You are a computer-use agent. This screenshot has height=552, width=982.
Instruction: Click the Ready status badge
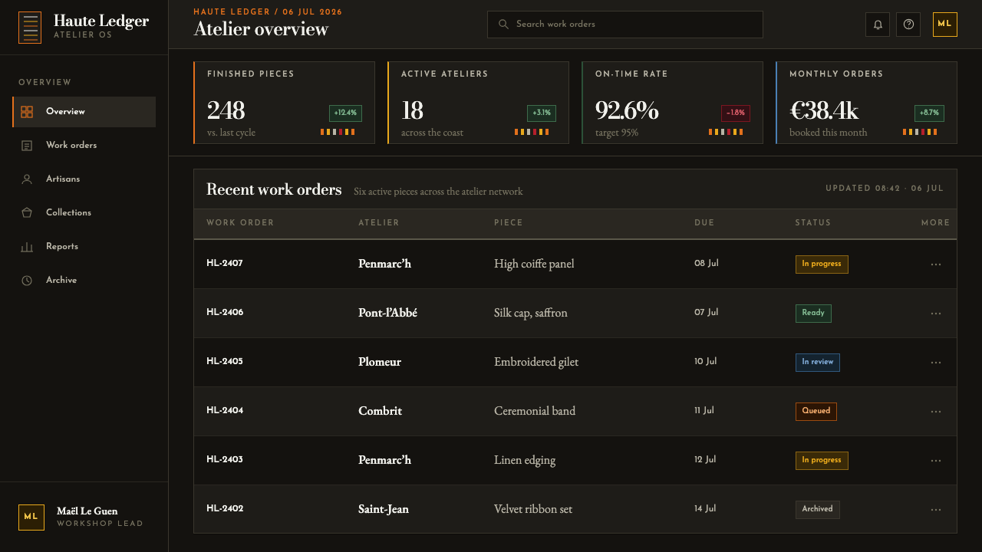(813, 314)
